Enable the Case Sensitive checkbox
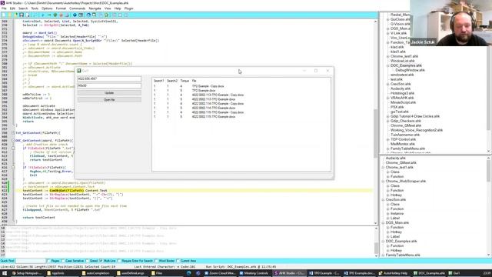492x277 pixels. point(63,261)
